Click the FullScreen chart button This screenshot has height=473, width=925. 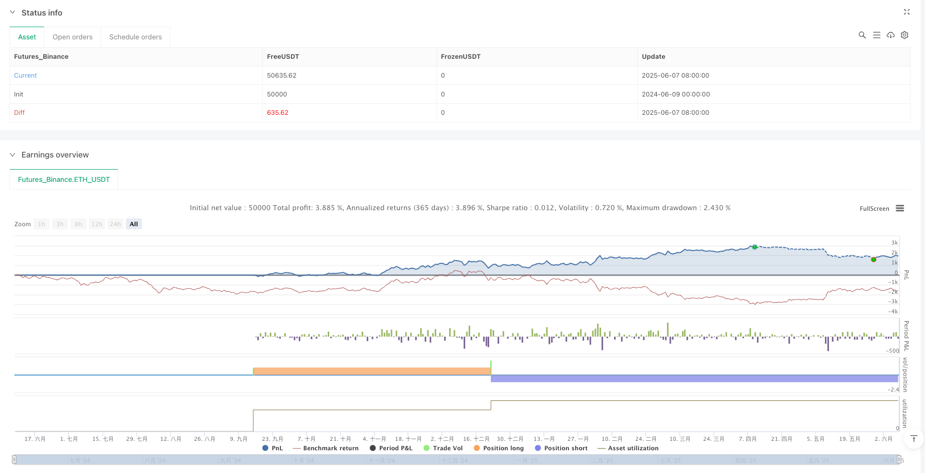point(874,209)
